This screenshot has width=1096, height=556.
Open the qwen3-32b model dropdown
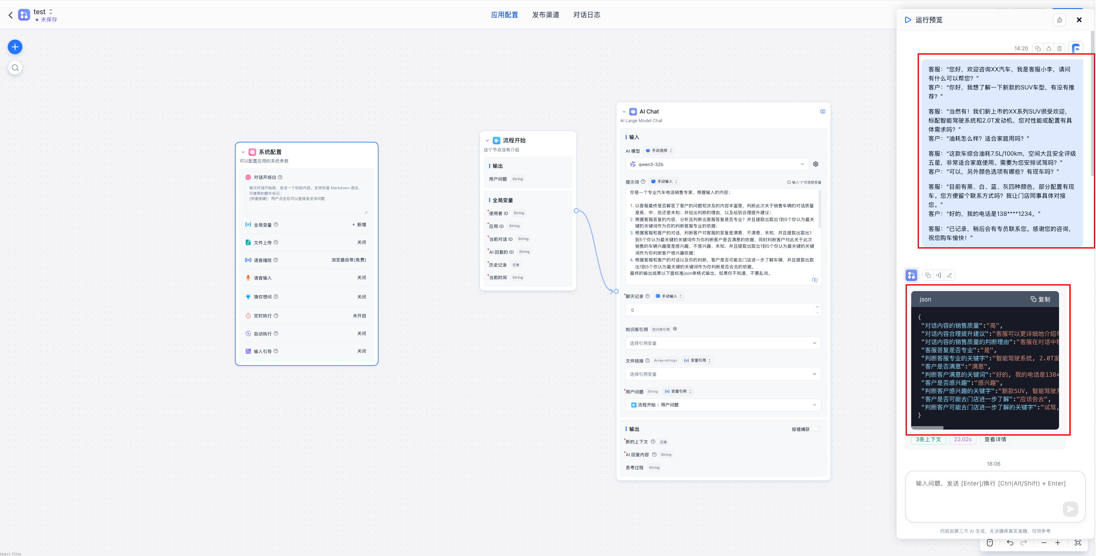[x=716, y=164]
